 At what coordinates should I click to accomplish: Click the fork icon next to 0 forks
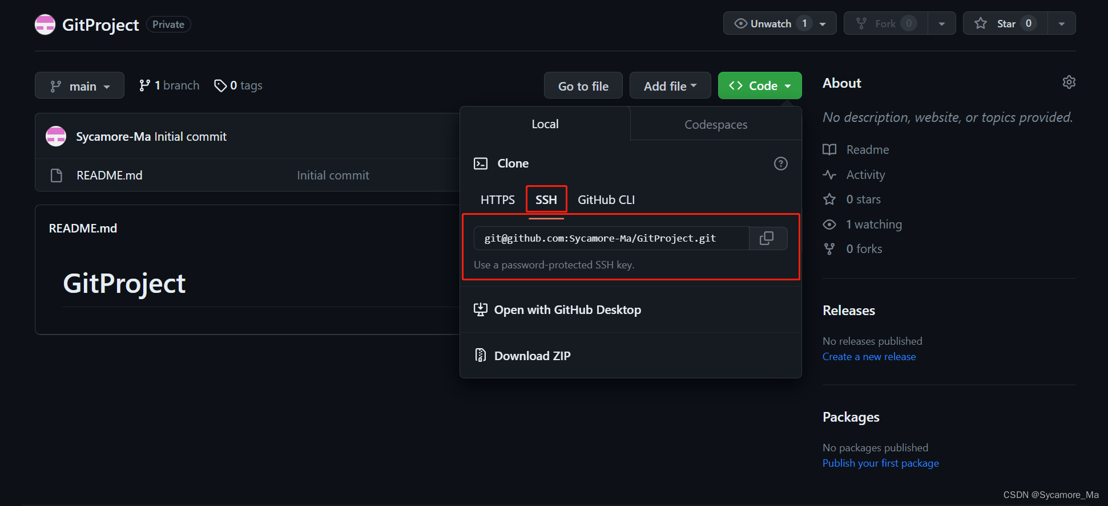click(829, 248)
